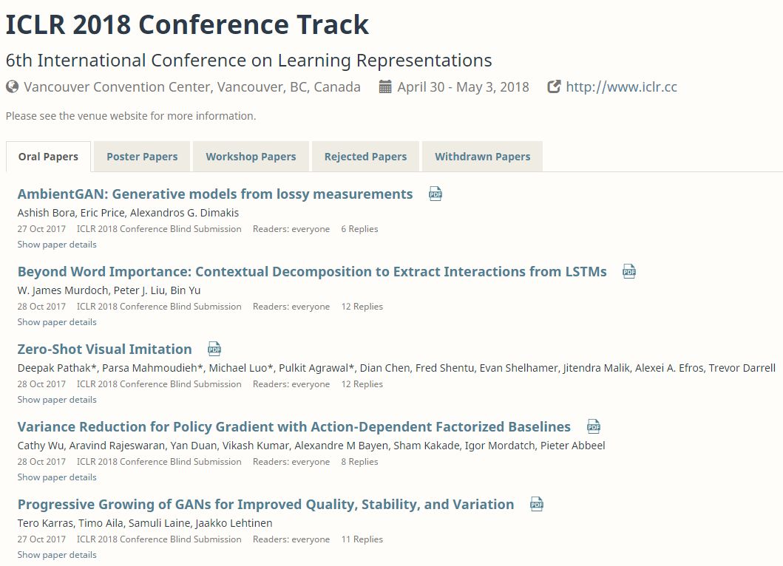Click author Timo Aila
Viewport: 783px width, 566px height.
(x=101, y=523)
